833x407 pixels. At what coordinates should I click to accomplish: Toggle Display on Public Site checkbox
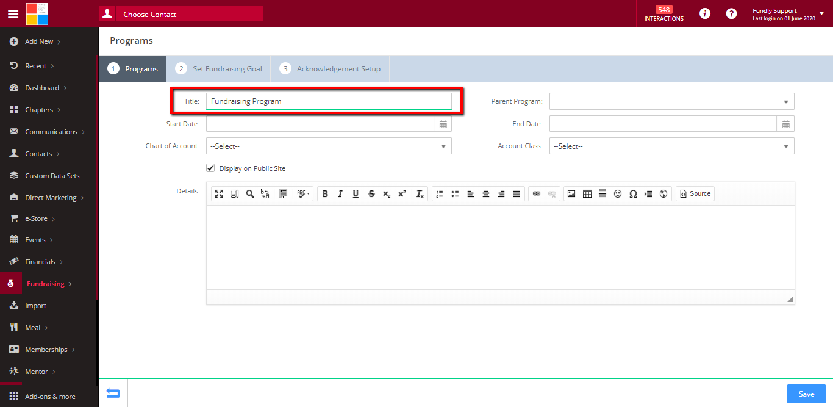click(x=210, y=168)
